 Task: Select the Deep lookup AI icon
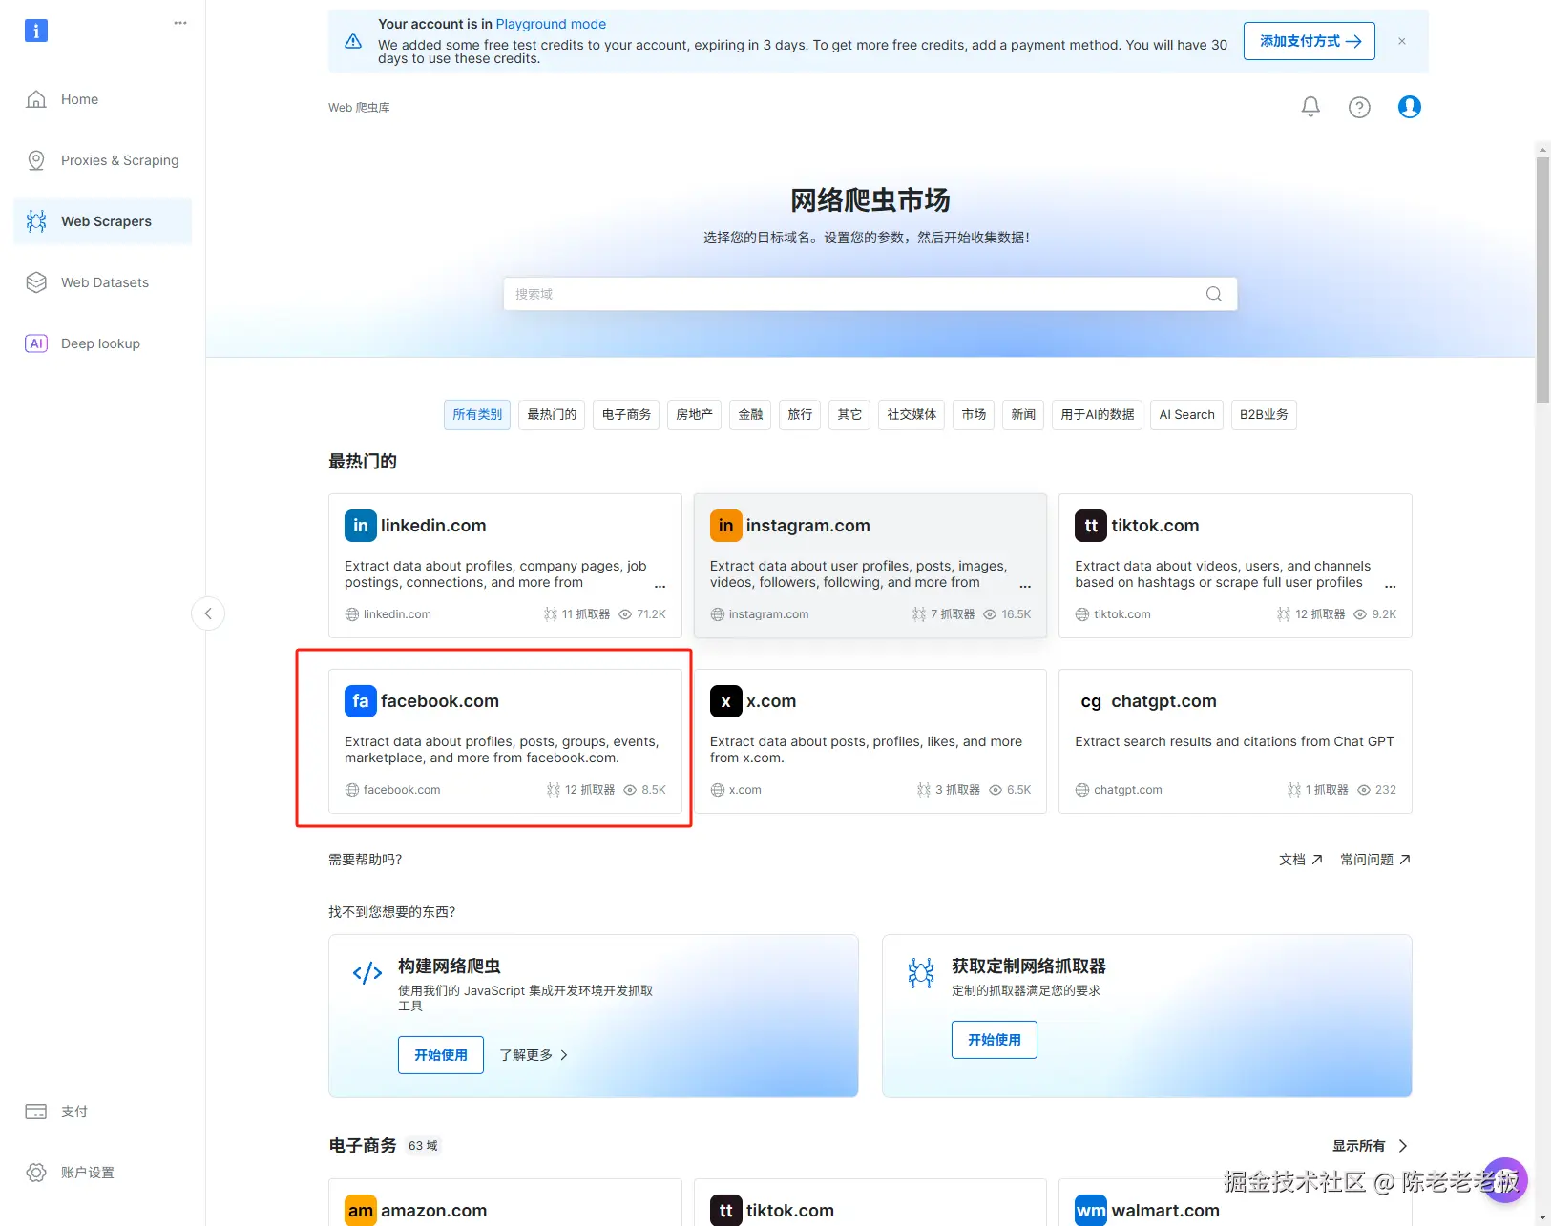pos(36,343)
